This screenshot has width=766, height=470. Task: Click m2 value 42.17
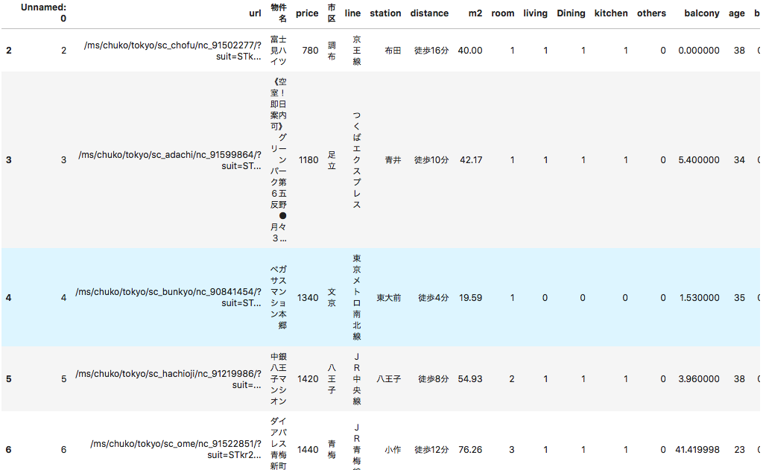point(471,159)
